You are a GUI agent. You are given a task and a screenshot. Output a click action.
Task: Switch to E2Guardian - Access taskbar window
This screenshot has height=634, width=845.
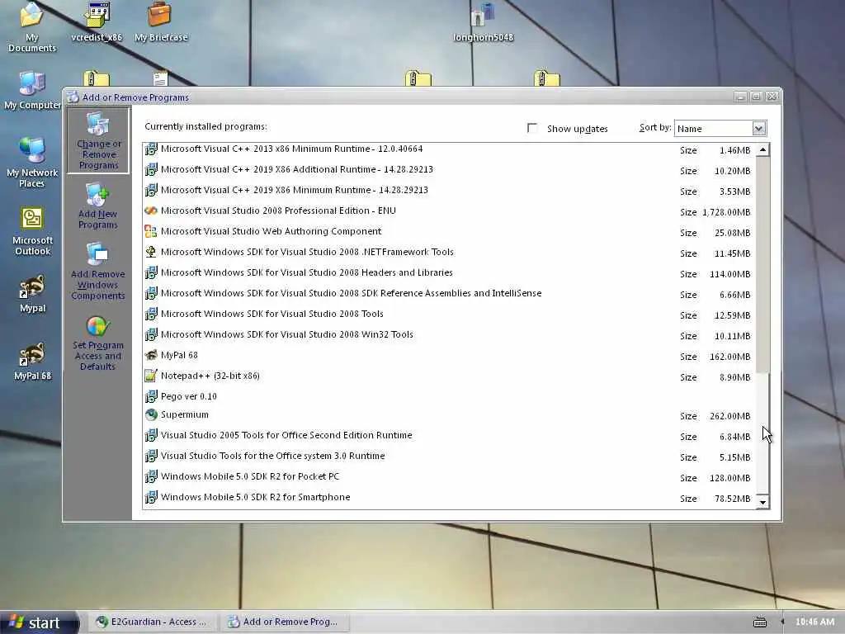coord(152,622)
